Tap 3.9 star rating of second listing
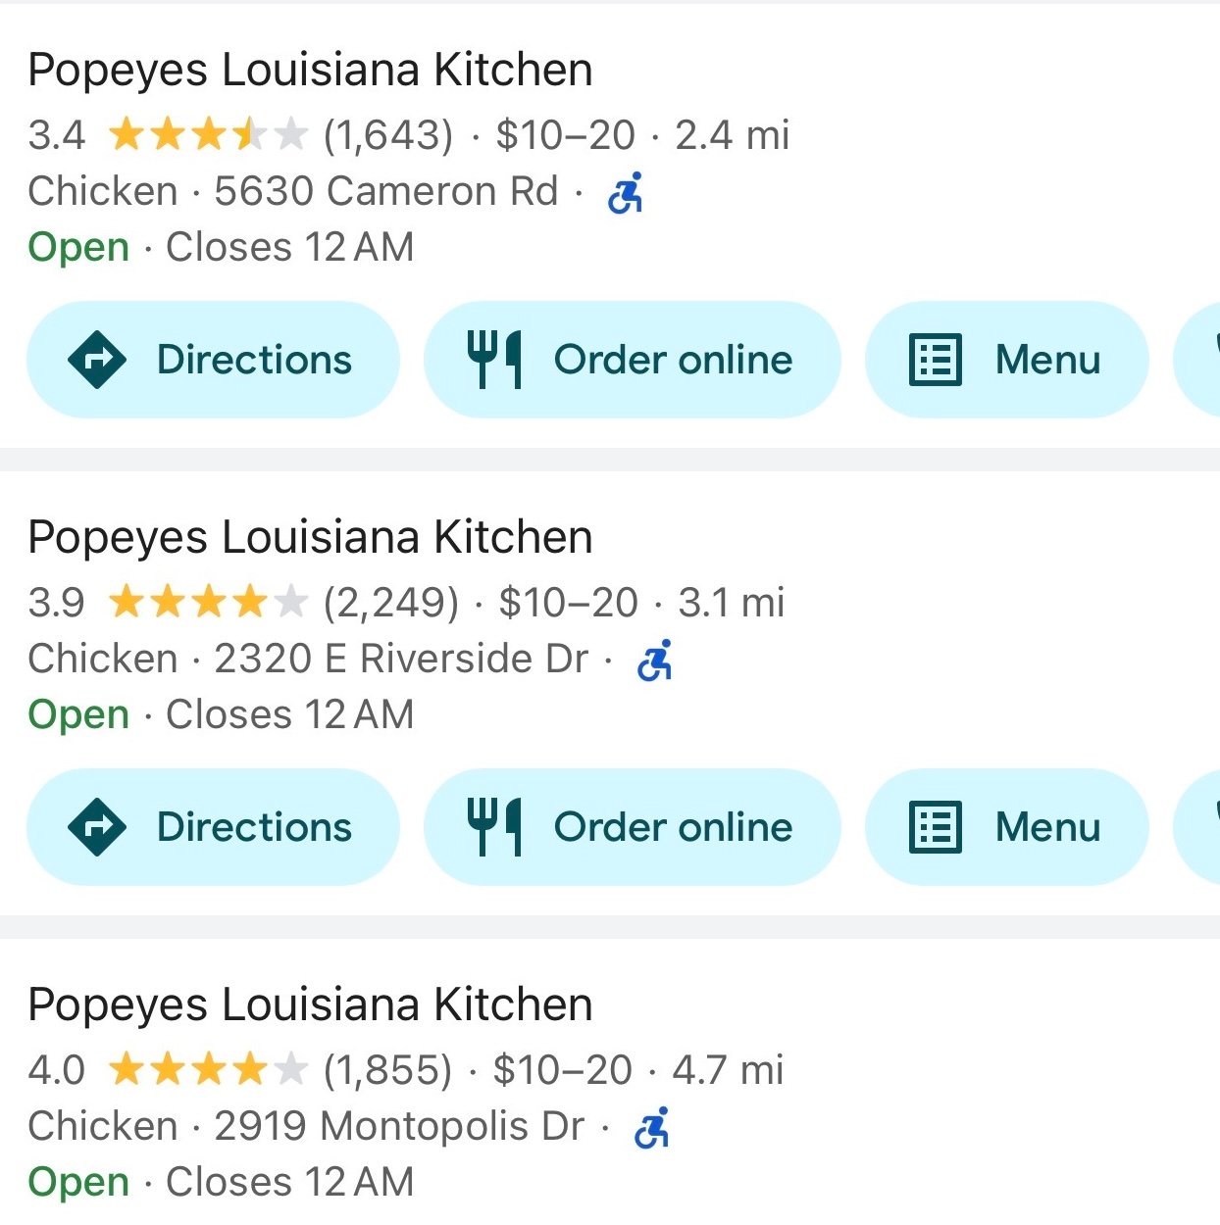 point(208,603)
